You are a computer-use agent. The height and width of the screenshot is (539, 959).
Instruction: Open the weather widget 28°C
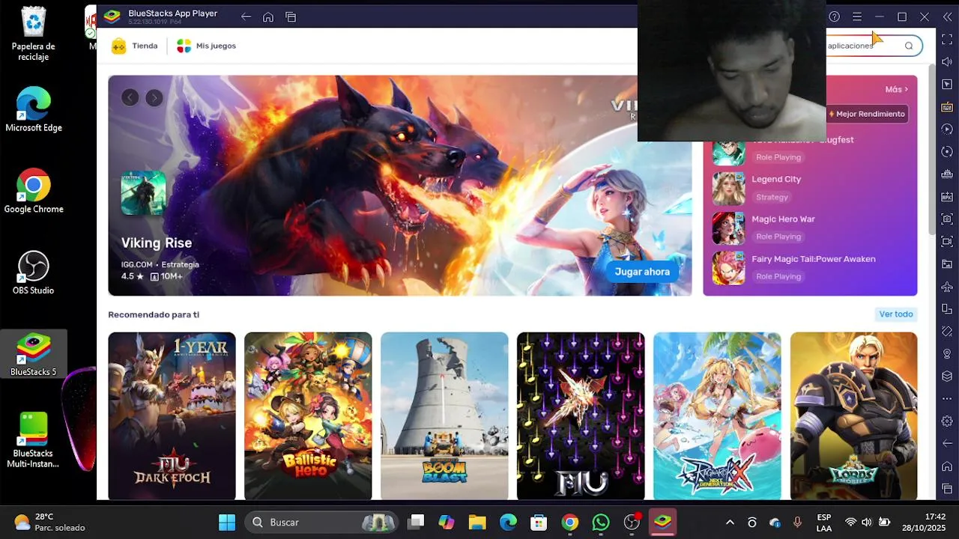(49, 522)
